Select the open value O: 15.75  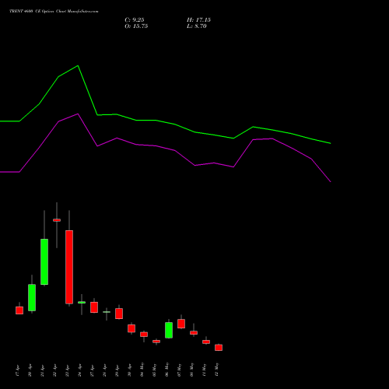[x=136, y=26]
